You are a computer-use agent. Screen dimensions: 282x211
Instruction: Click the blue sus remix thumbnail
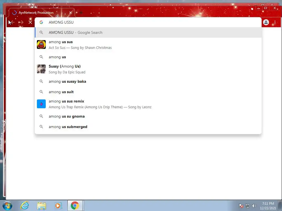(x=41, y=104)
